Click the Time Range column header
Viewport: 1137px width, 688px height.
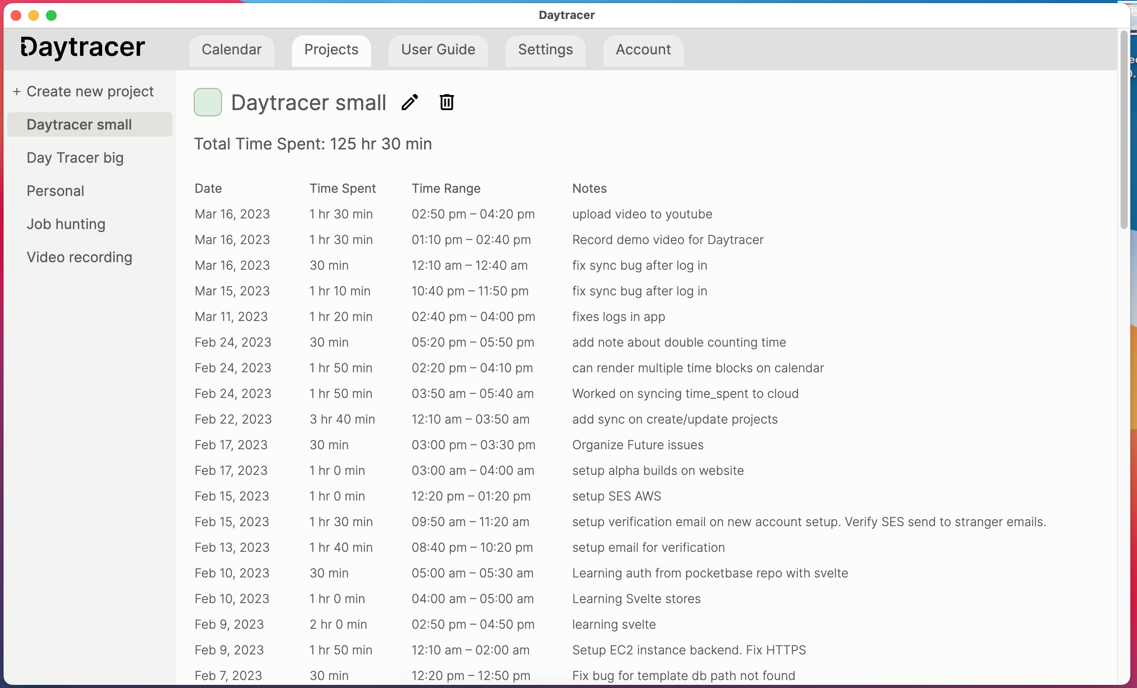(x=446, y=188)
